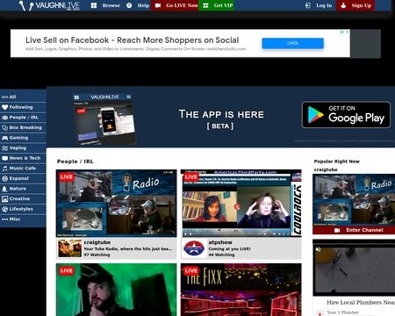Click the Sign Up person icon
395x316 pixels.
343,5
